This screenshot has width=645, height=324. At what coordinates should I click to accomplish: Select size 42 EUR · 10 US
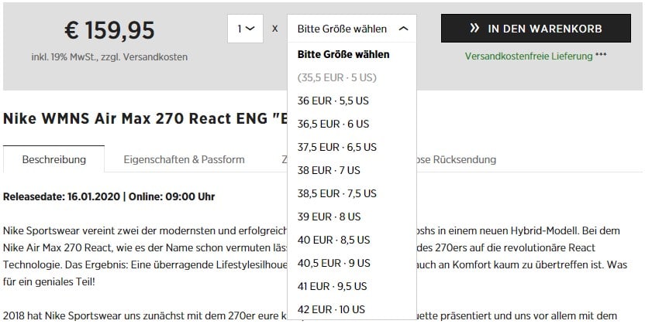[332, 309]
